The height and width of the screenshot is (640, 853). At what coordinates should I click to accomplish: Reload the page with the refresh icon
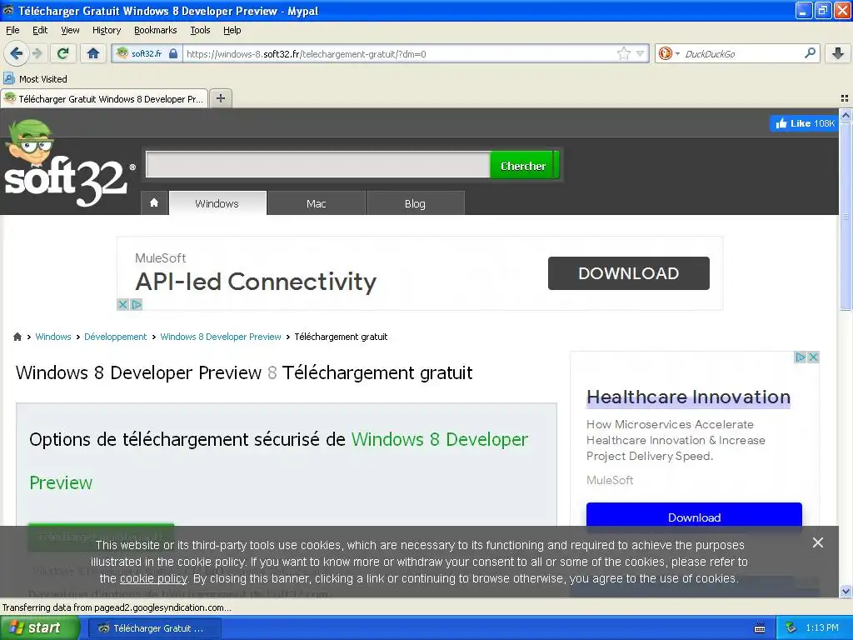tap(63, 53)
